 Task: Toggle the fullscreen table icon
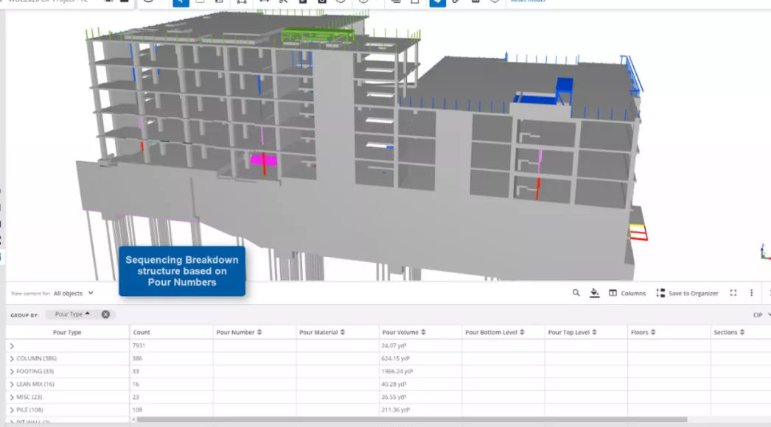pos(733,293)
